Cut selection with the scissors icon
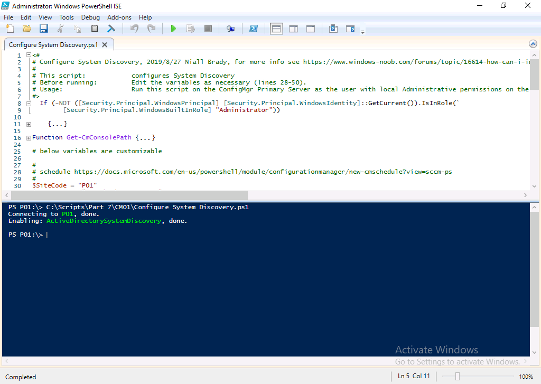 click(x=60, y=29)
